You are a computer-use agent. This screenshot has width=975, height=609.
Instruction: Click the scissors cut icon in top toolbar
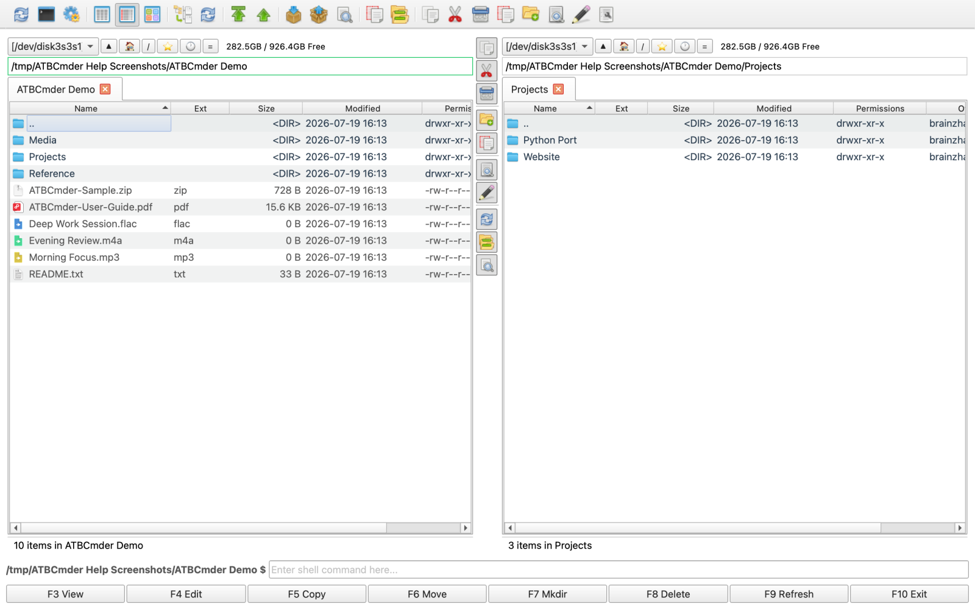[455, 15]
